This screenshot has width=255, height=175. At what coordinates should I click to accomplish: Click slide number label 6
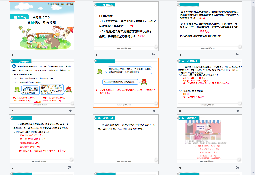click(x=180, y=111)
